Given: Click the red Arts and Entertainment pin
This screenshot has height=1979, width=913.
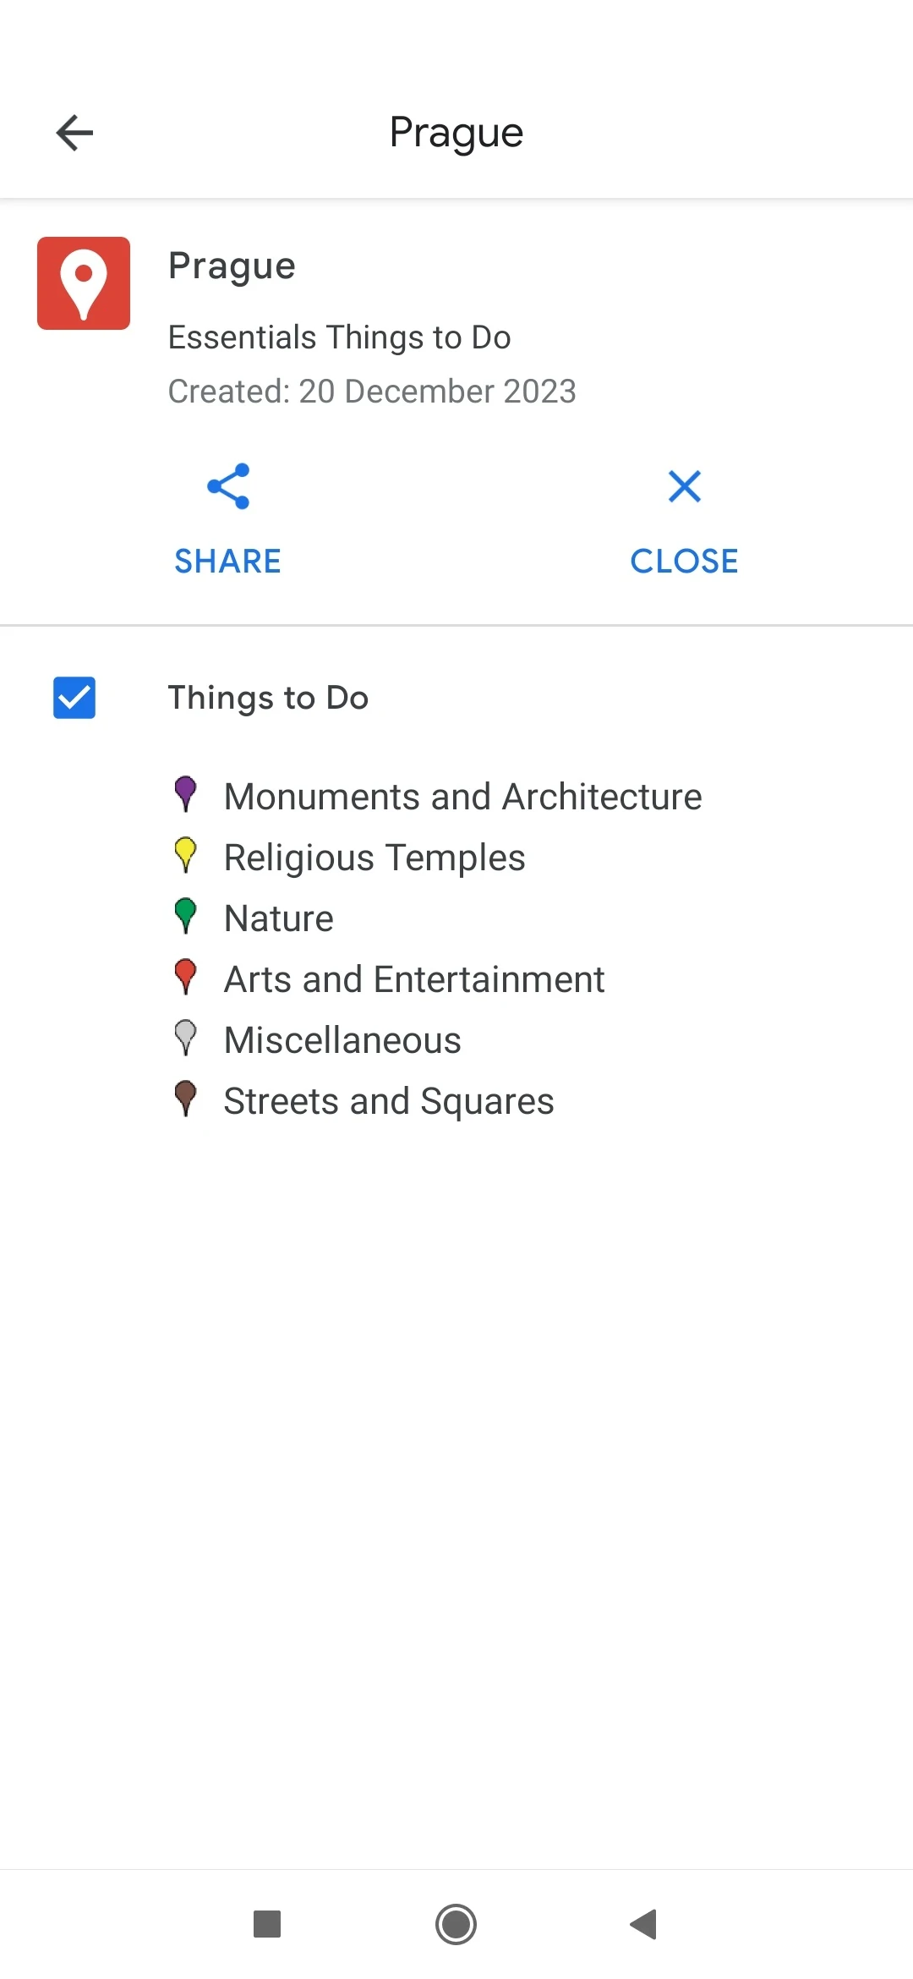Looking at the screenshot, I should point(185,976).
